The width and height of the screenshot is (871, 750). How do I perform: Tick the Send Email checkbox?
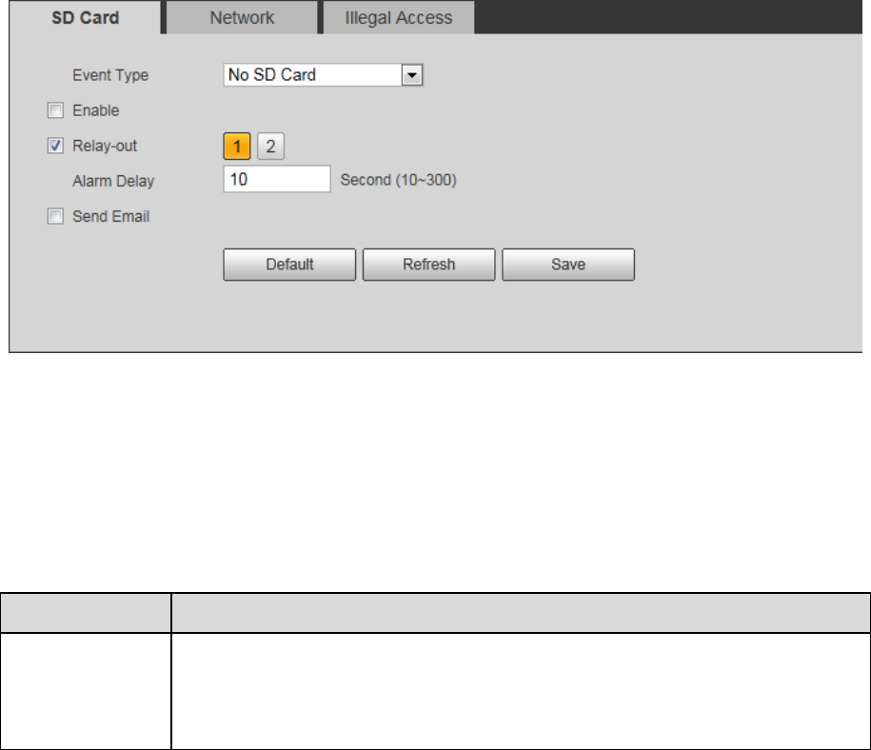(55, 216)
